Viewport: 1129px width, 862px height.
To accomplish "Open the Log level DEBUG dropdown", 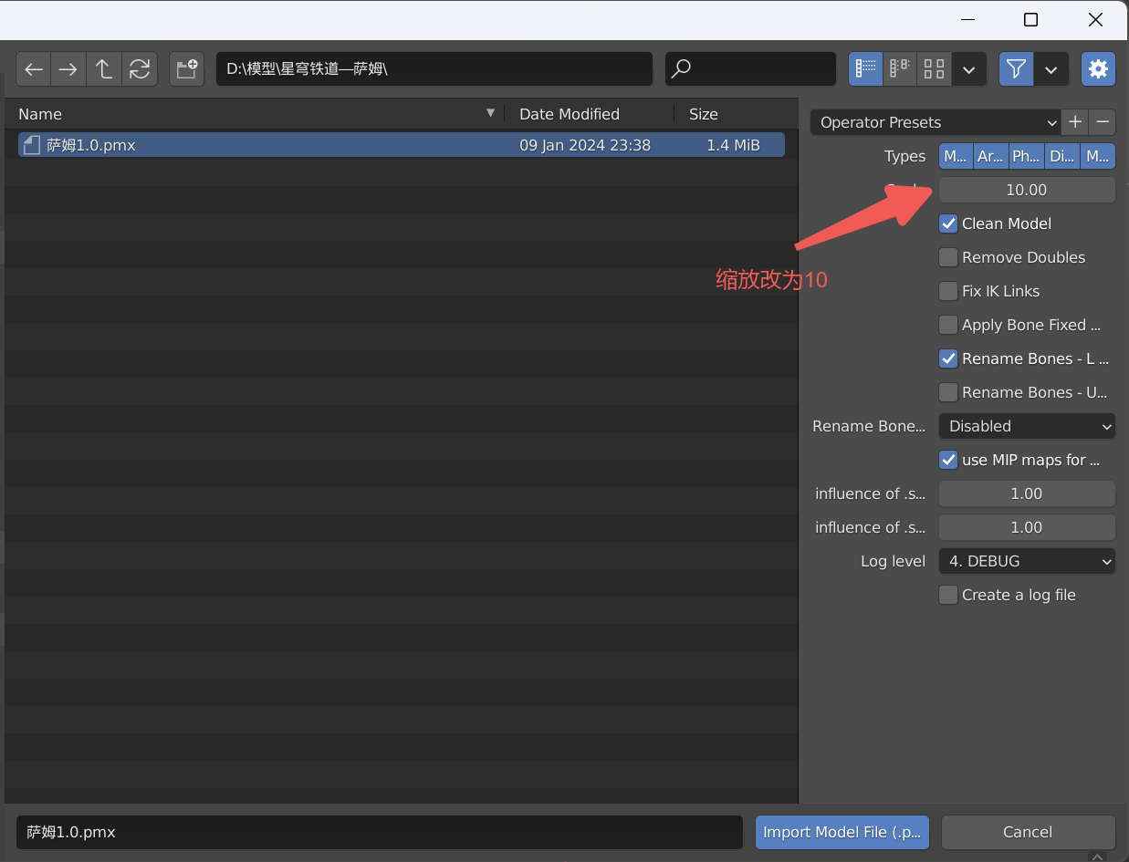I will (1027, 561).
